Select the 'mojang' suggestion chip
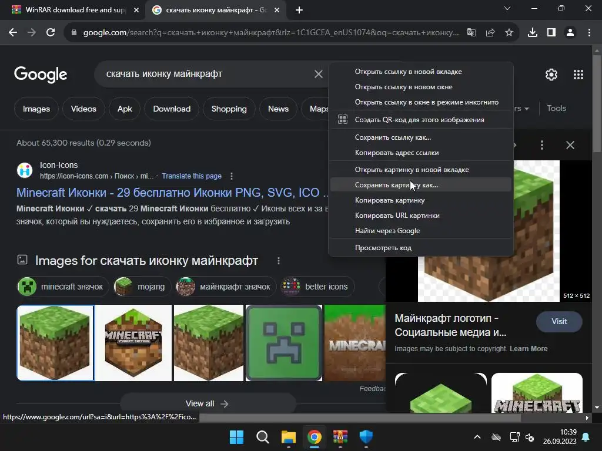This screenshot has height=451, width=602. [x=142, y=287]
